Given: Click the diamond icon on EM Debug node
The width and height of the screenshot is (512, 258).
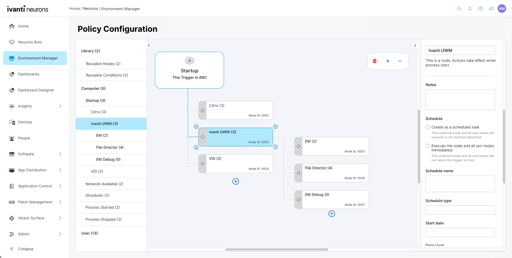Looking at the screenshot, I should tap(299, 200).
